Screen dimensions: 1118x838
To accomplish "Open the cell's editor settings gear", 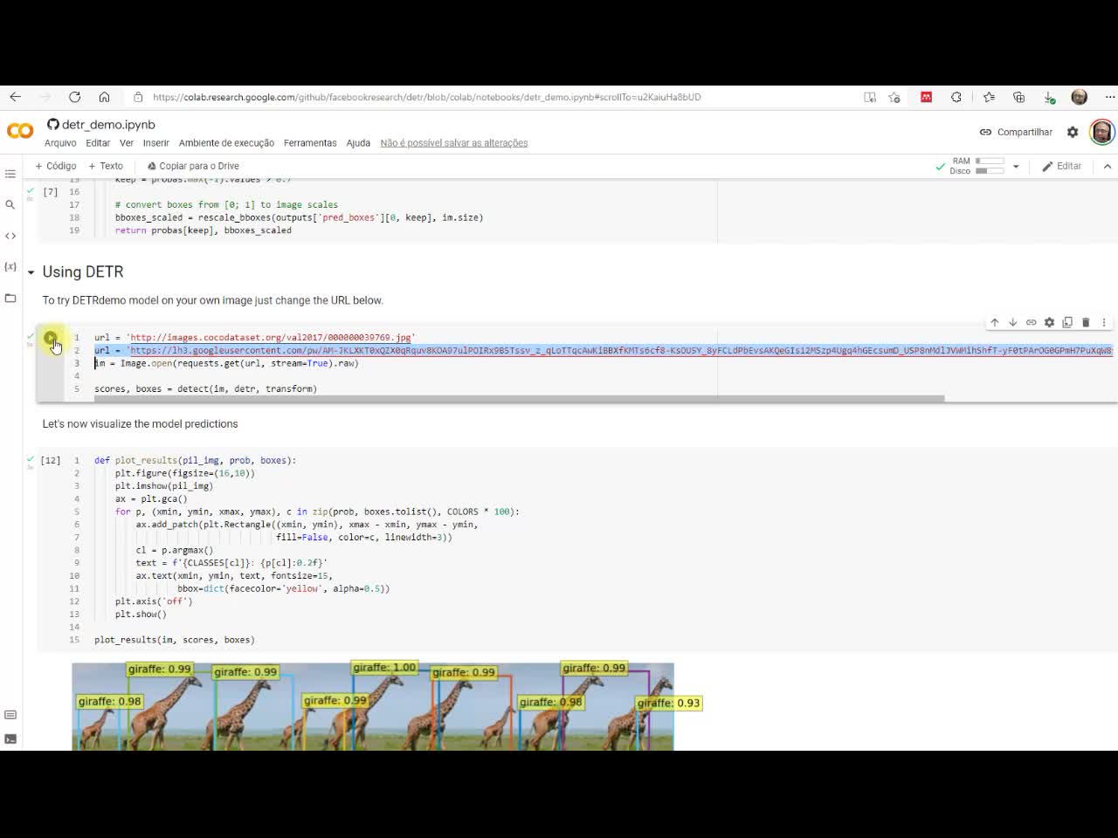I will pyautogui.click(x=1049, y=322).
